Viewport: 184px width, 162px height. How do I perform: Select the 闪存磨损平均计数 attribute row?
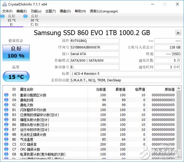pos(90,110)
